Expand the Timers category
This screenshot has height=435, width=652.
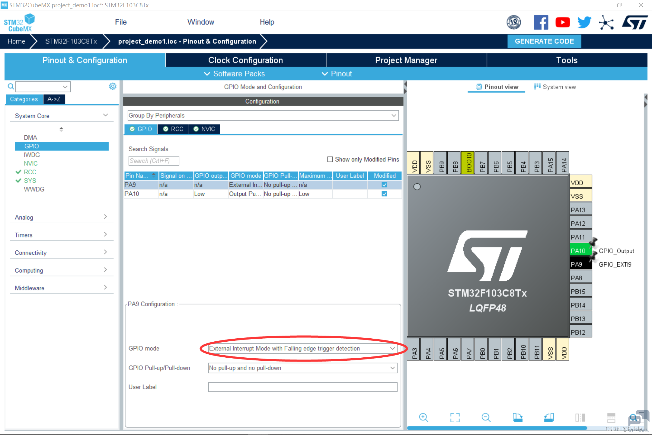[62, 235]
